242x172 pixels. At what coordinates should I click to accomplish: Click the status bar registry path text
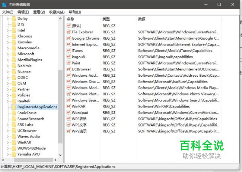click(58, 166)
